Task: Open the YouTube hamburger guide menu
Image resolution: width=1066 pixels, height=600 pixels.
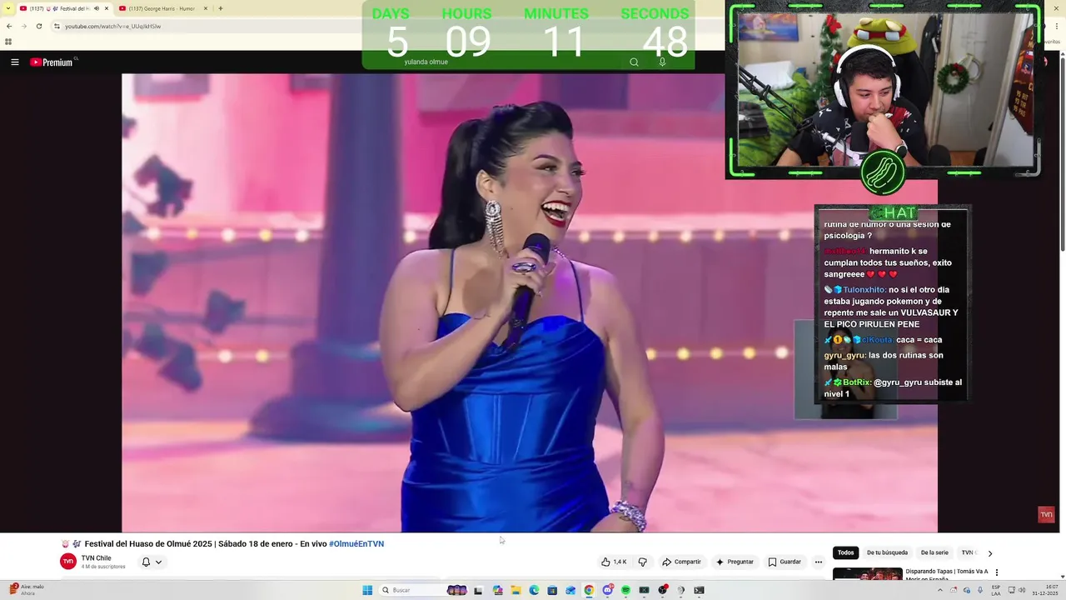Action: (14, 62)
